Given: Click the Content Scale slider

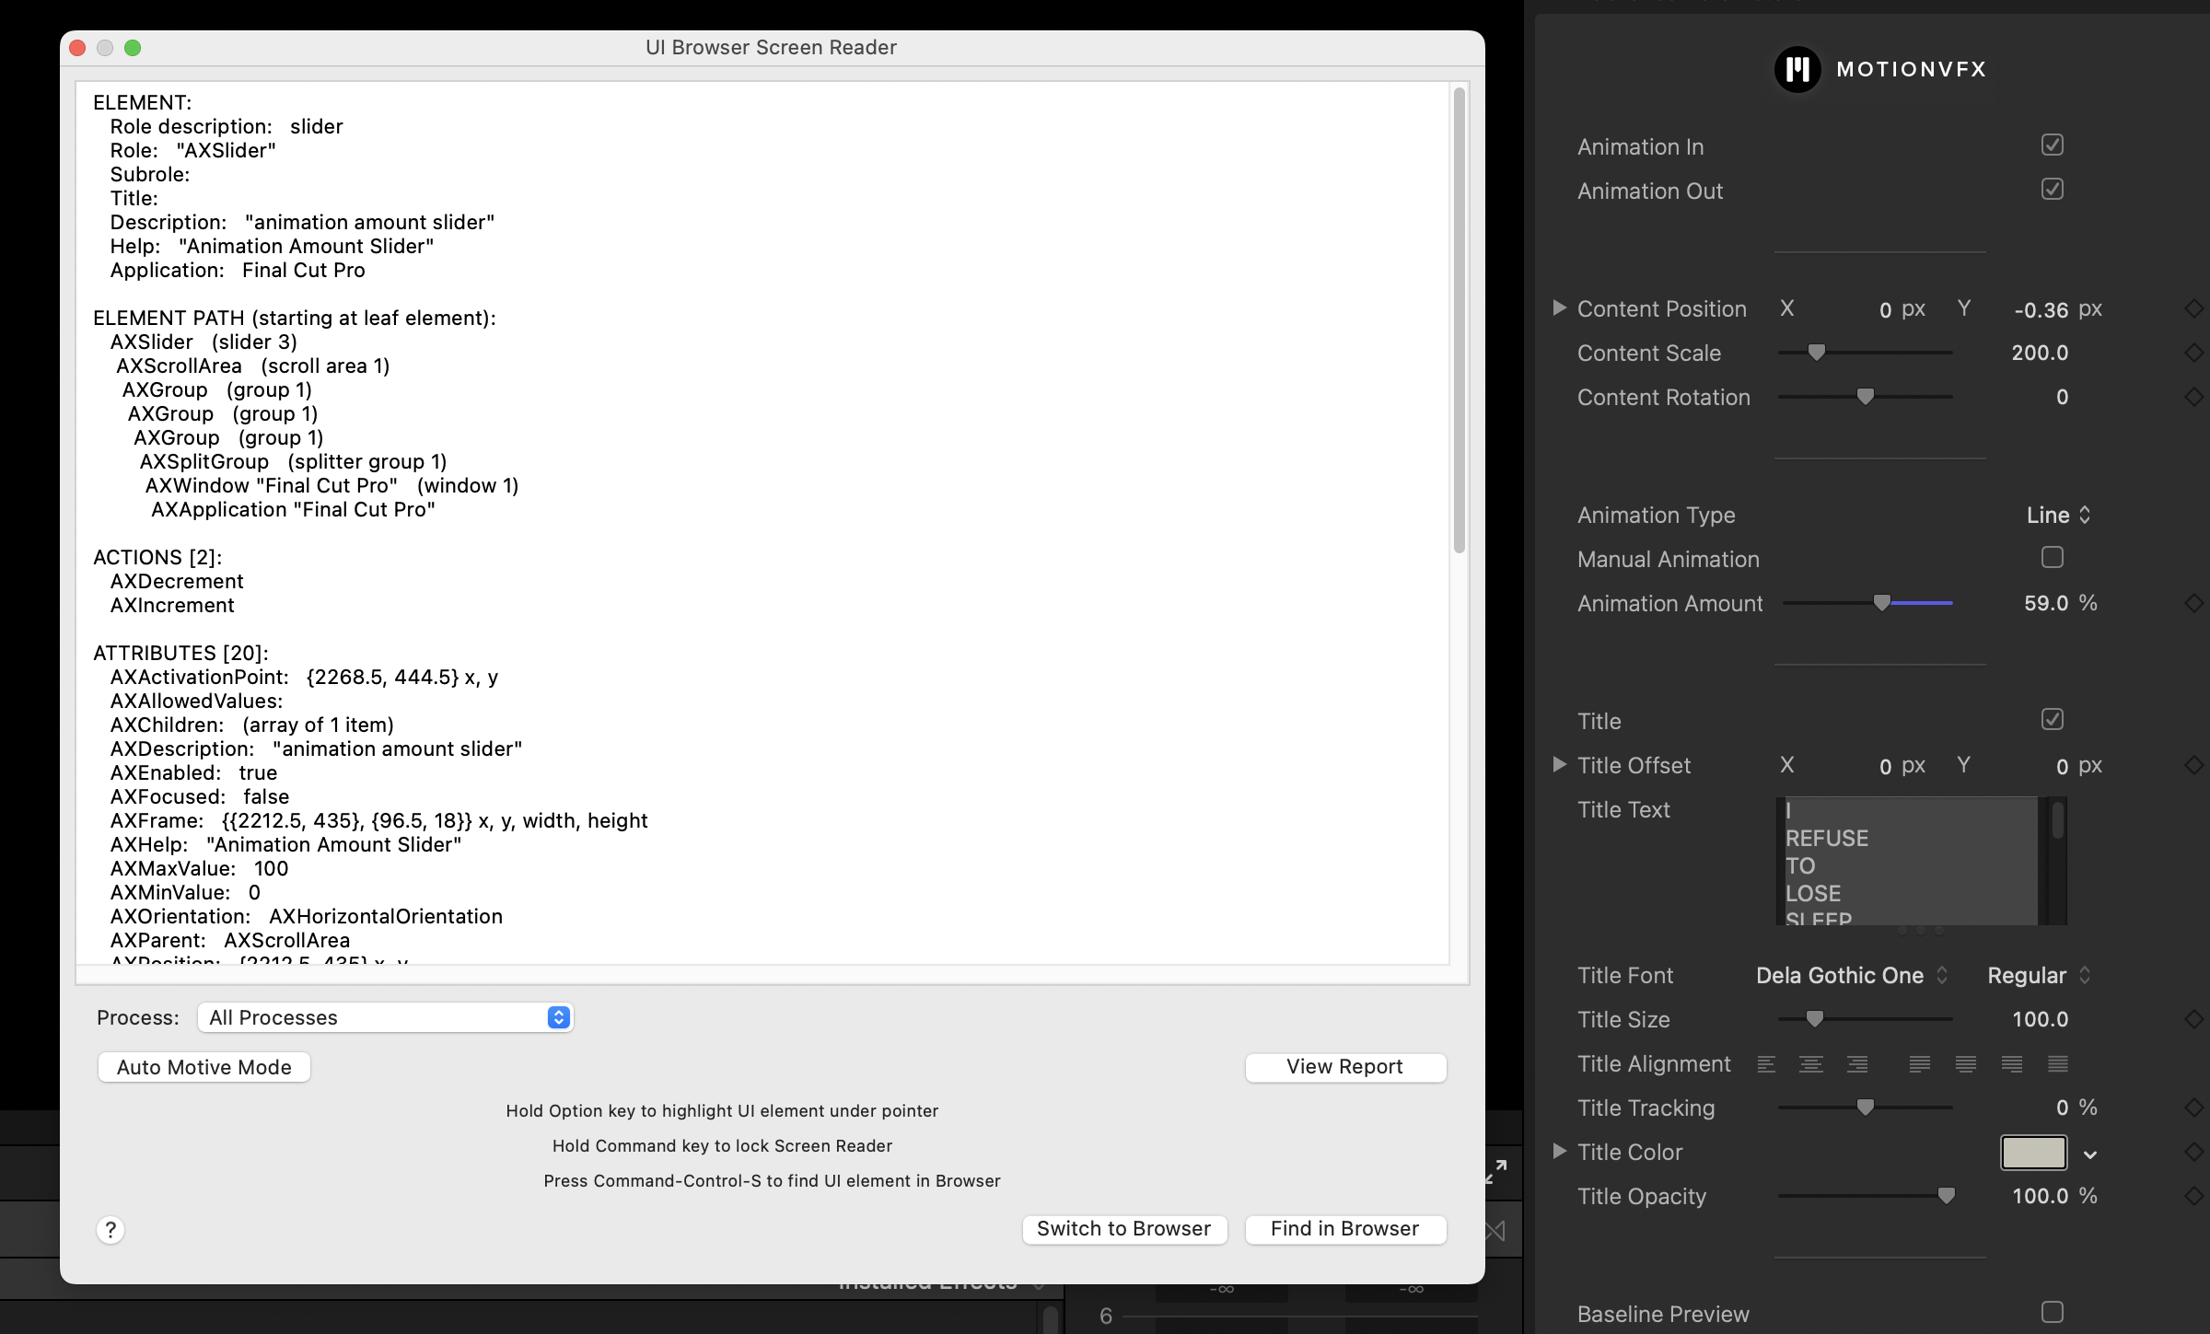Looking at the screenshot, I should pyautogui.click(x=1865, y=353).
